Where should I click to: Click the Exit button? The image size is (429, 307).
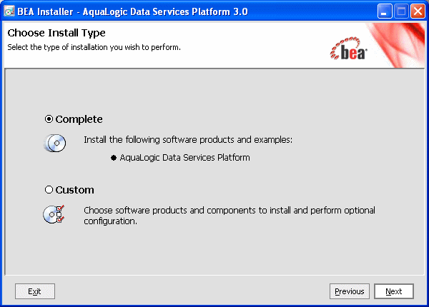pyautogui.click(x=35, y=291)
